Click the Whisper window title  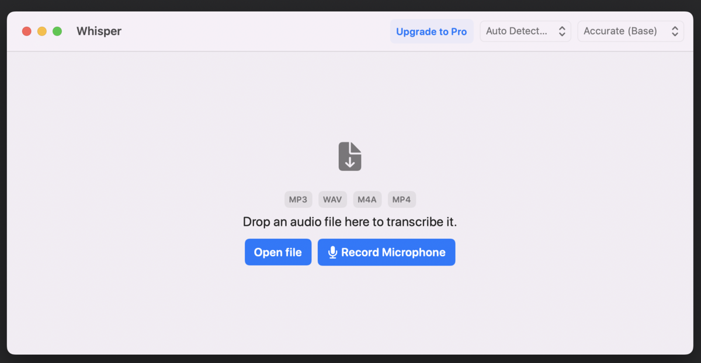99,32
